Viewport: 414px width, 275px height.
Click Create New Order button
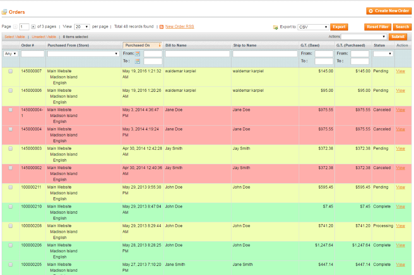389,11
